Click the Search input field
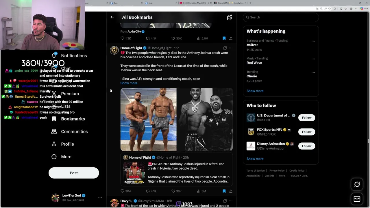370x208 pixels. pyautogui.click(x=281, y=17)
